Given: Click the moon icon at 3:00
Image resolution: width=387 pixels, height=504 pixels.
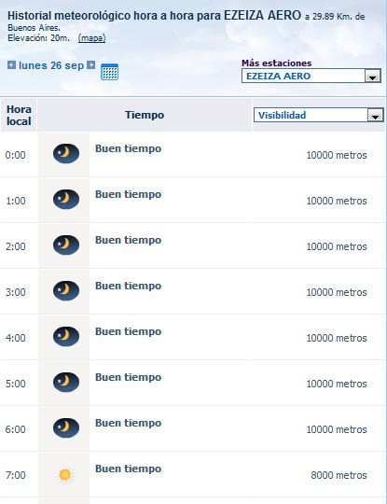Looking at the screenshot, I should [66, 290].
